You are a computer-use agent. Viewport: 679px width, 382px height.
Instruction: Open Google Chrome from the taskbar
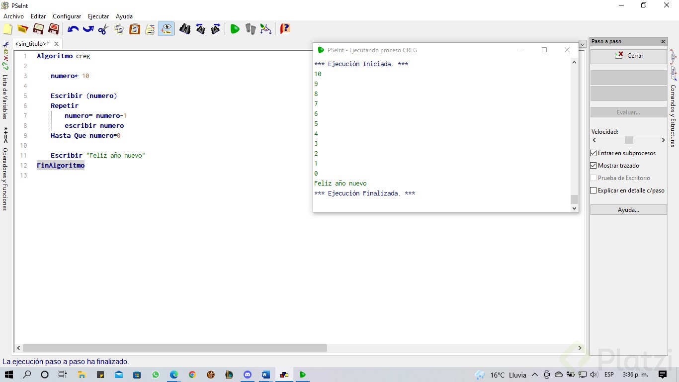[192, 375]
